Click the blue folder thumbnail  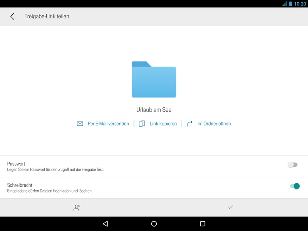154,79
